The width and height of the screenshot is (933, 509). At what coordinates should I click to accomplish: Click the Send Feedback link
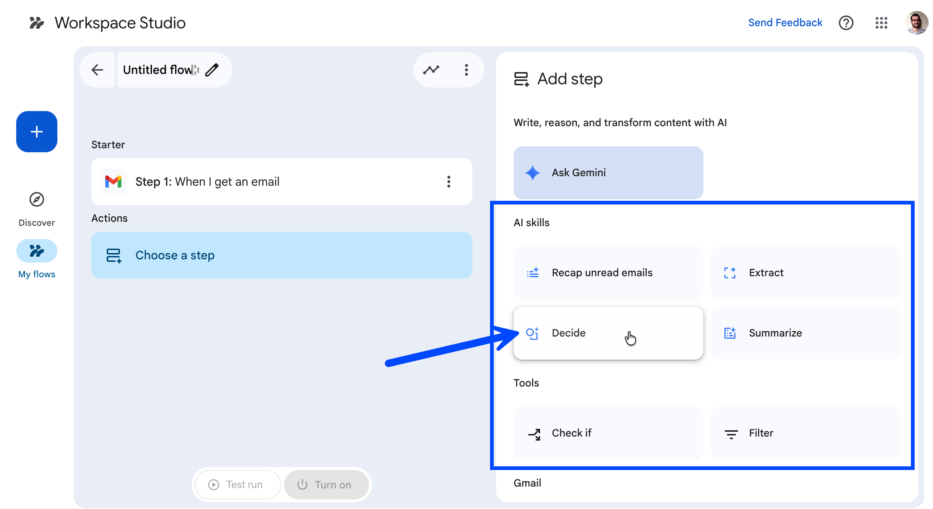(x=785, y=23)
